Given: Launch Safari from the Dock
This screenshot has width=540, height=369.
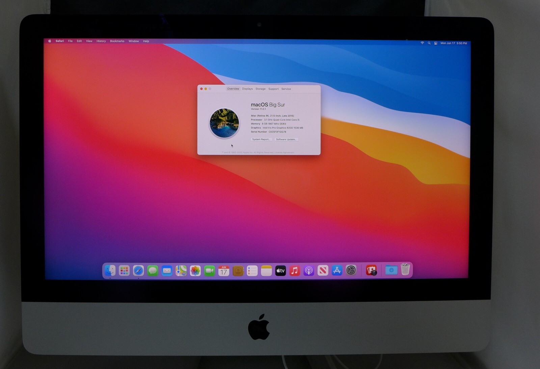Looking at the screenshot, I should (138, 271).
